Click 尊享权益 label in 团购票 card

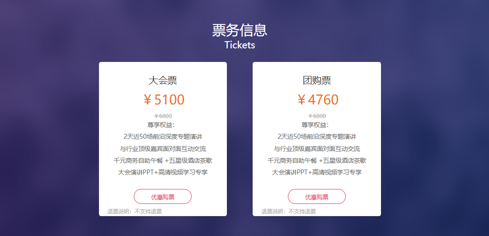(x=315, y=125)
